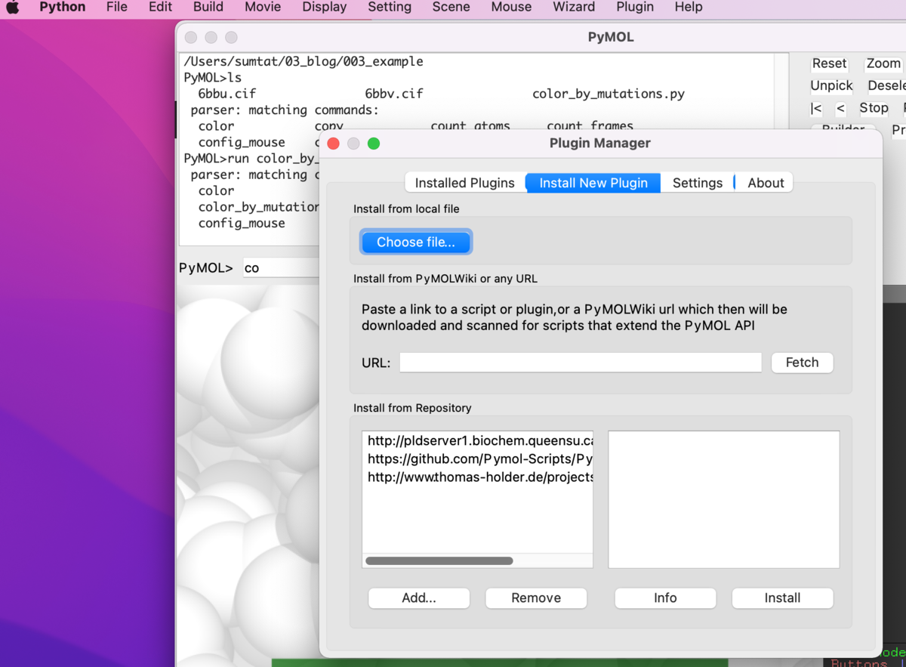This screenshot has height=667, width=906.
Task: Open the Movie menu
Action: pyautogui.click(x=263, y=7)
